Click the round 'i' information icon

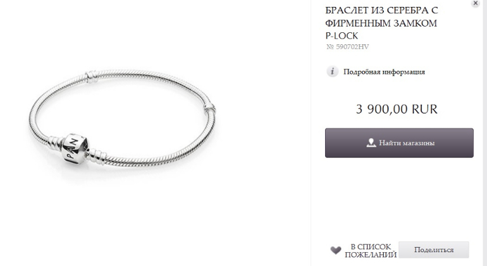coord(332,71)
